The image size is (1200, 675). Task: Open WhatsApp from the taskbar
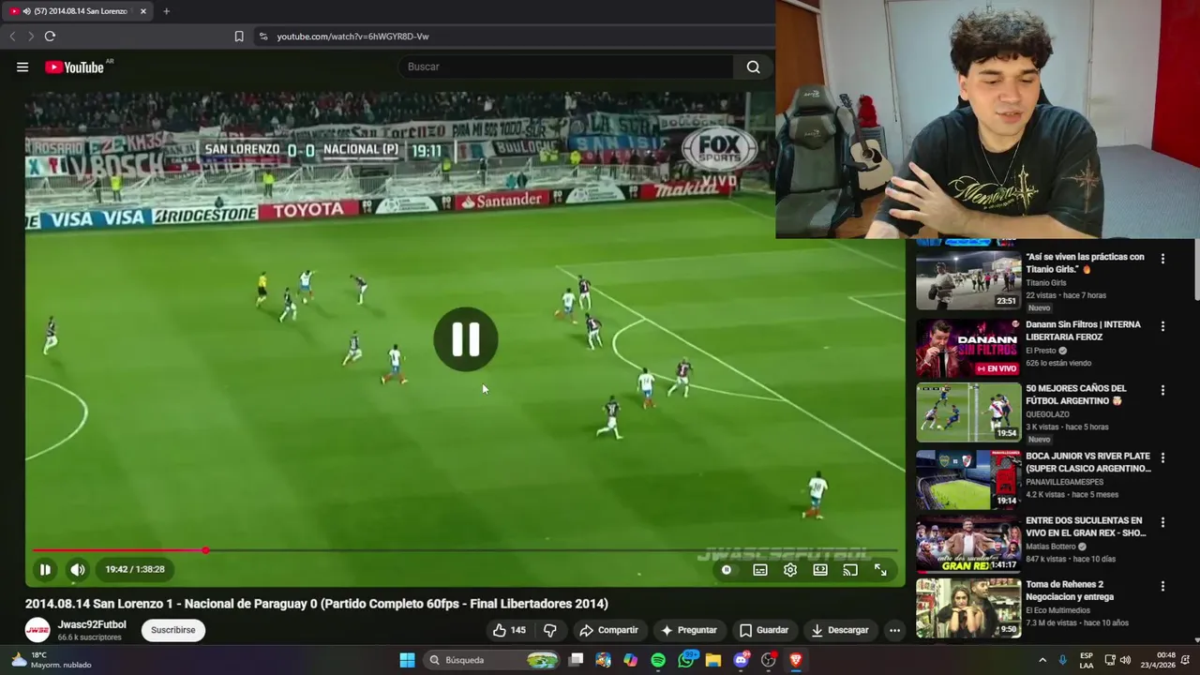coord(686,660)
